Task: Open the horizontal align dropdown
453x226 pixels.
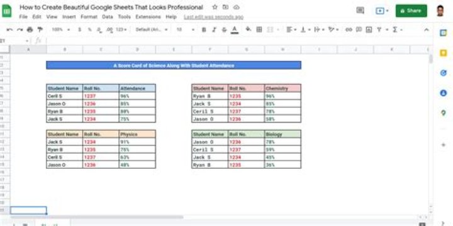Action: (291, 30)
